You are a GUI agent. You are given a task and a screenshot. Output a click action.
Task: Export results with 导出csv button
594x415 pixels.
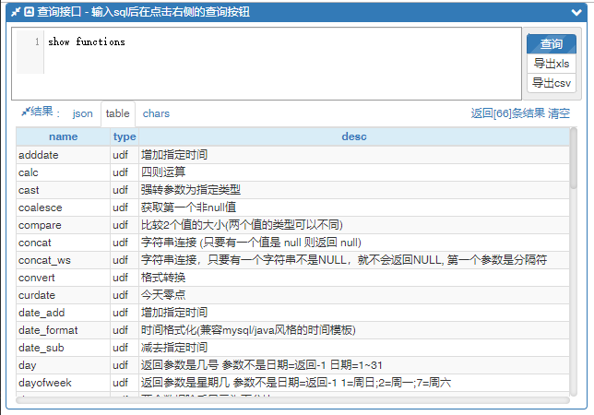click(x=552, y=83)
